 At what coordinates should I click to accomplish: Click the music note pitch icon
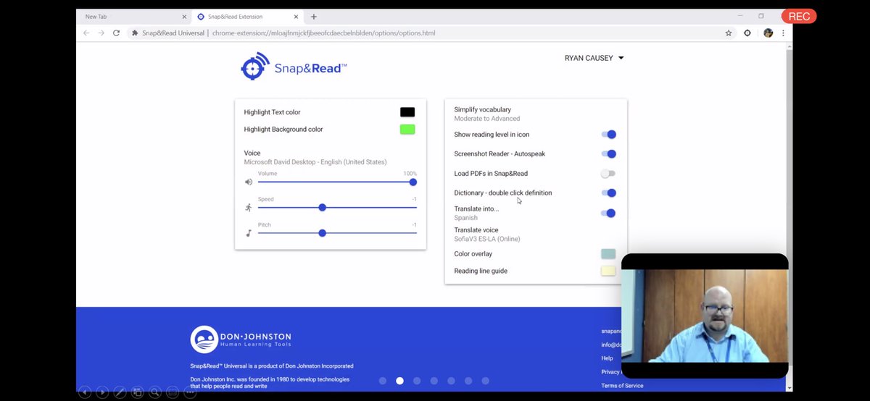[x=249, y=233]
